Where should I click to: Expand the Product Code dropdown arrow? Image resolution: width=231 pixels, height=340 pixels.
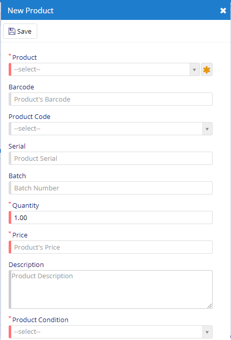click(x=207, y=129)
